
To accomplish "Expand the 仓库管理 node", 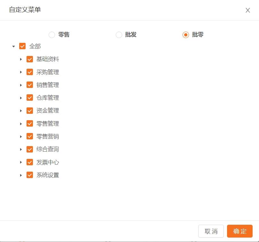I will coord(21,98).
